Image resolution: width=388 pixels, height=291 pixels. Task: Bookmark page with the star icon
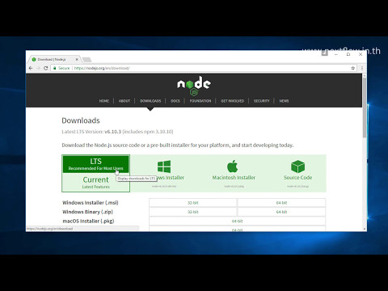(353, 68)
